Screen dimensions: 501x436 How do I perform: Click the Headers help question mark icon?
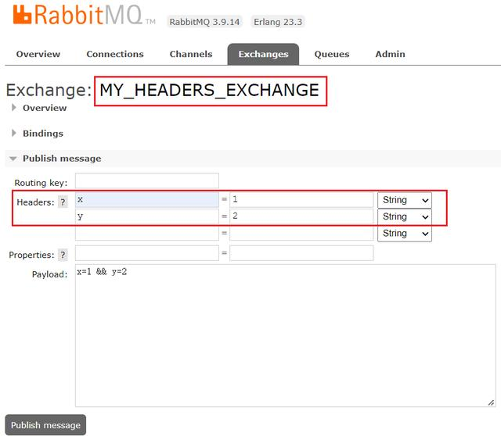point(63,202)
